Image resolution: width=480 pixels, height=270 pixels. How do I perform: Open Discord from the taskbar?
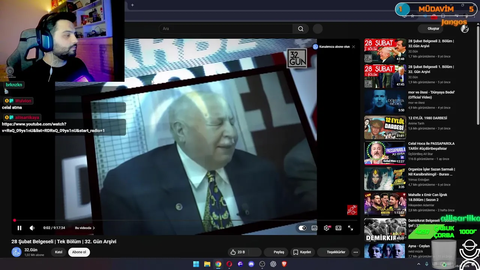tap(251, 264)
